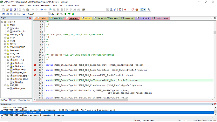Rebuild all target files icon
217x122 pixels.
11,14
